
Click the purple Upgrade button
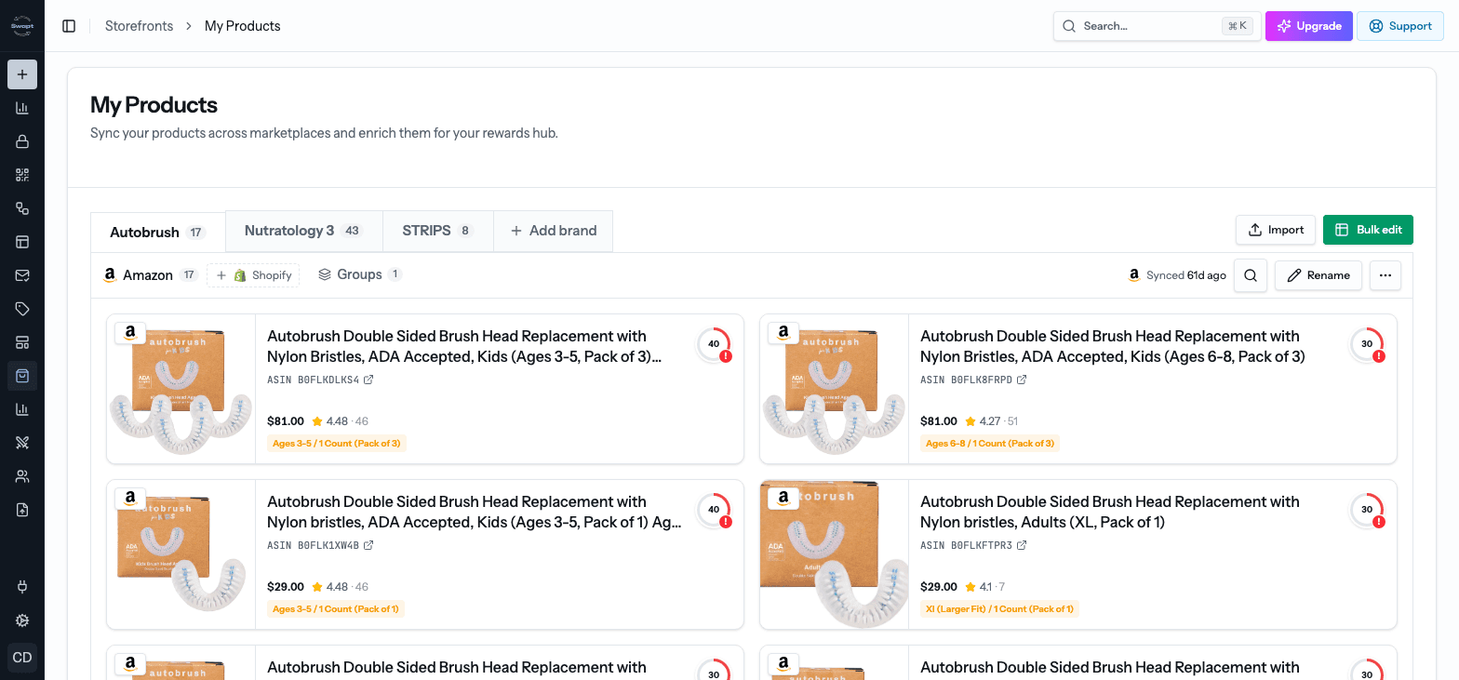[1308, 26]
